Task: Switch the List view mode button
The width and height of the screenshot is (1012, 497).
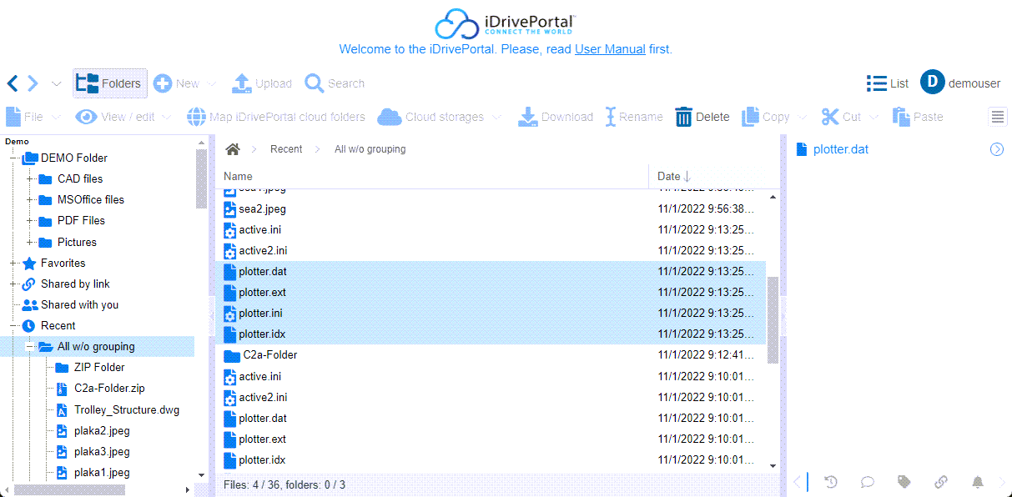Action: tap(887, 83)
